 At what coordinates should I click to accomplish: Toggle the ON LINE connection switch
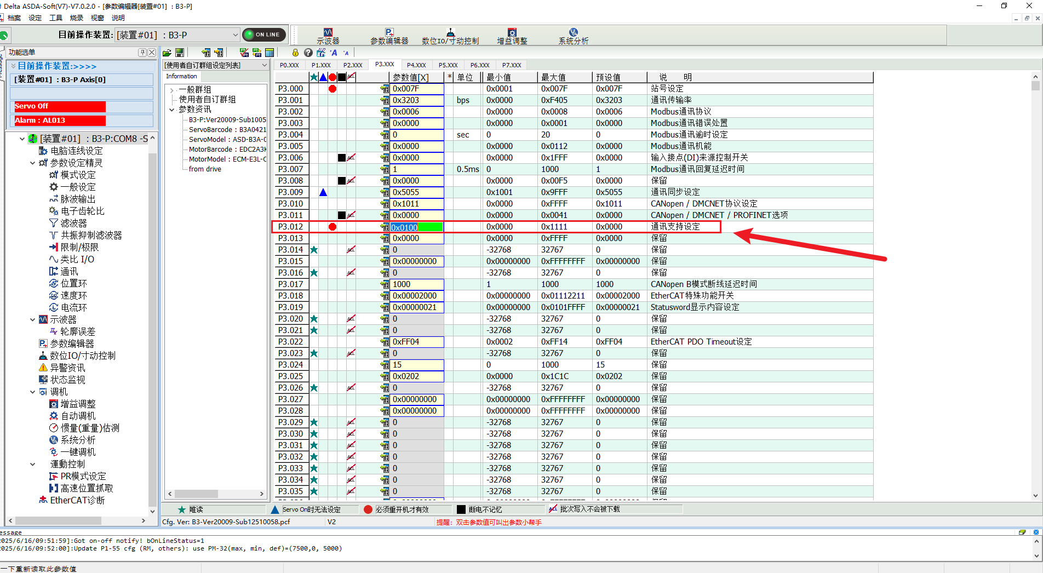click(x=263, y=35)
